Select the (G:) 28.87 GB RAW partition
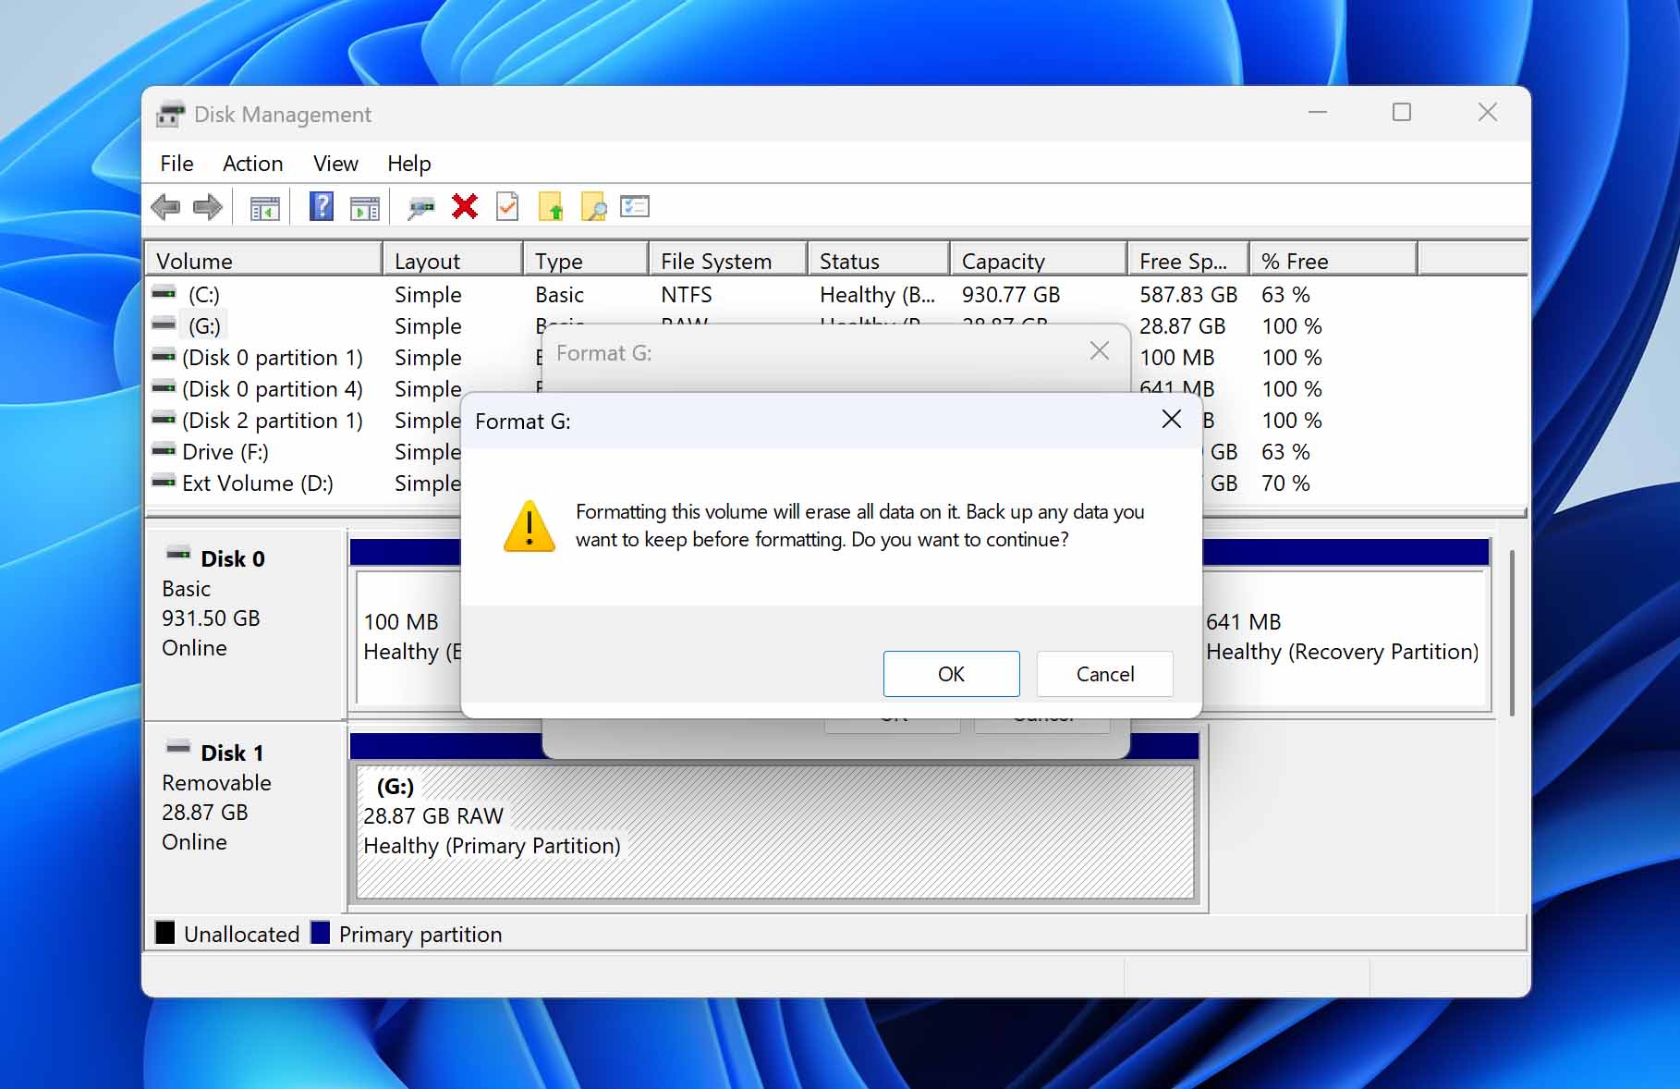 (x=775, y=832)
